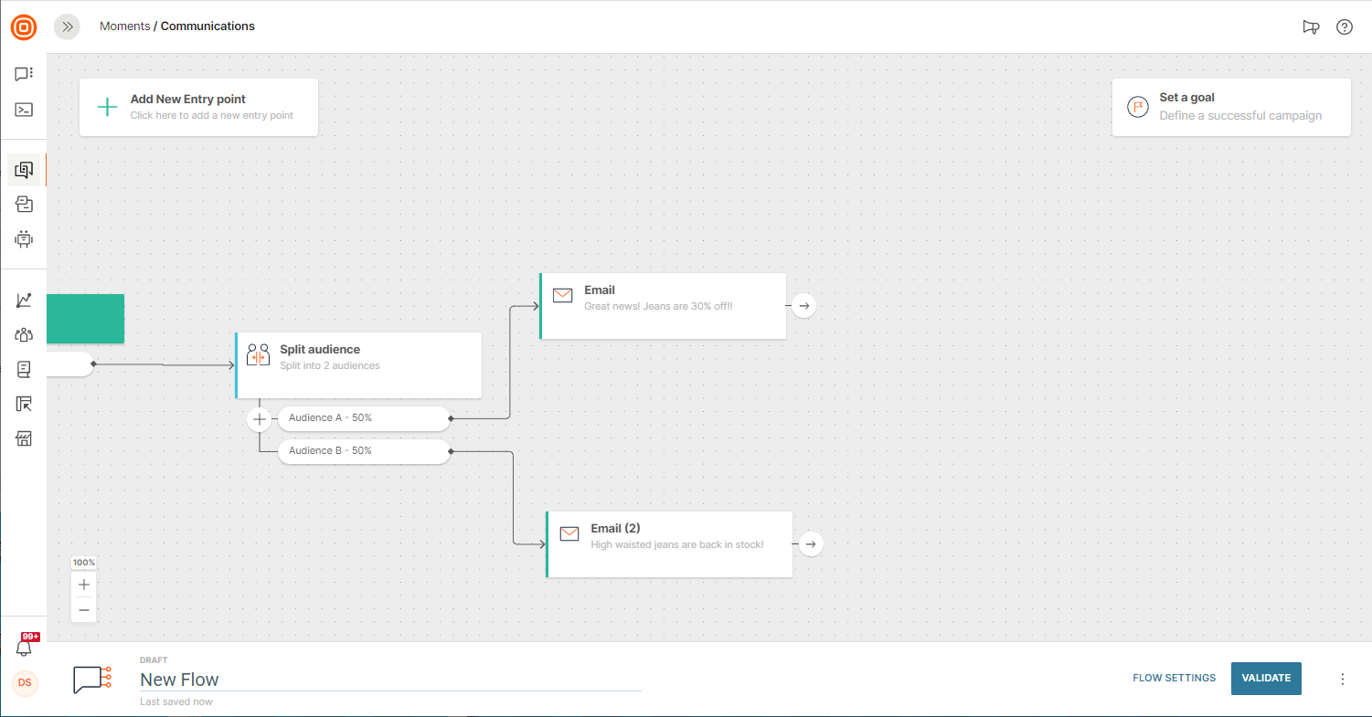Screen dimensions: 1372x717
Task: Open the three-dot more options menu
Action: (1343, 679)
